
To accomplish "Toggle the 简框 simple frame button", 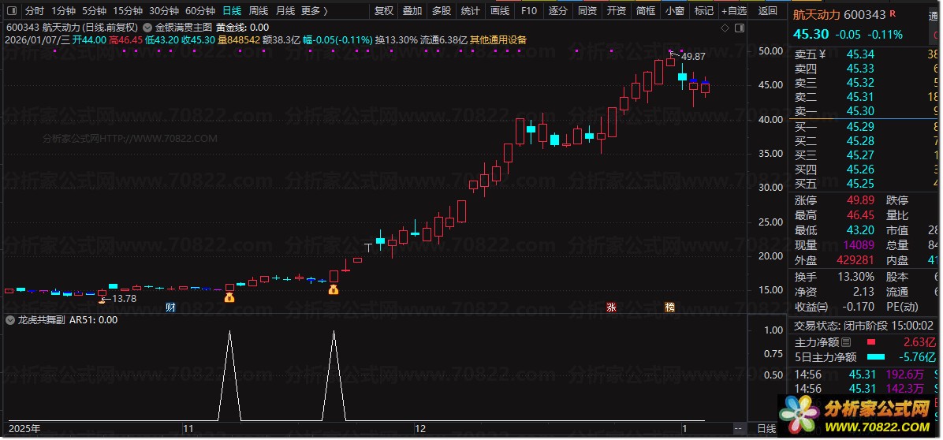I will coord(645,11).
